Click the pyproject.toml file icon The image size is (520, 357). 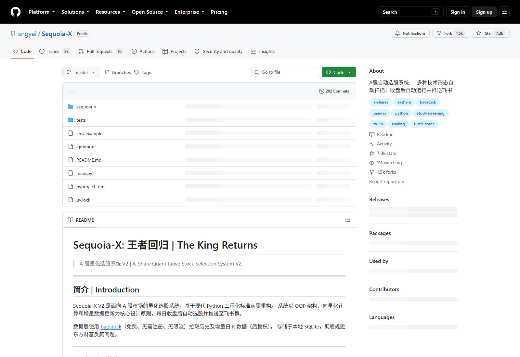click(x=71, y=187)
